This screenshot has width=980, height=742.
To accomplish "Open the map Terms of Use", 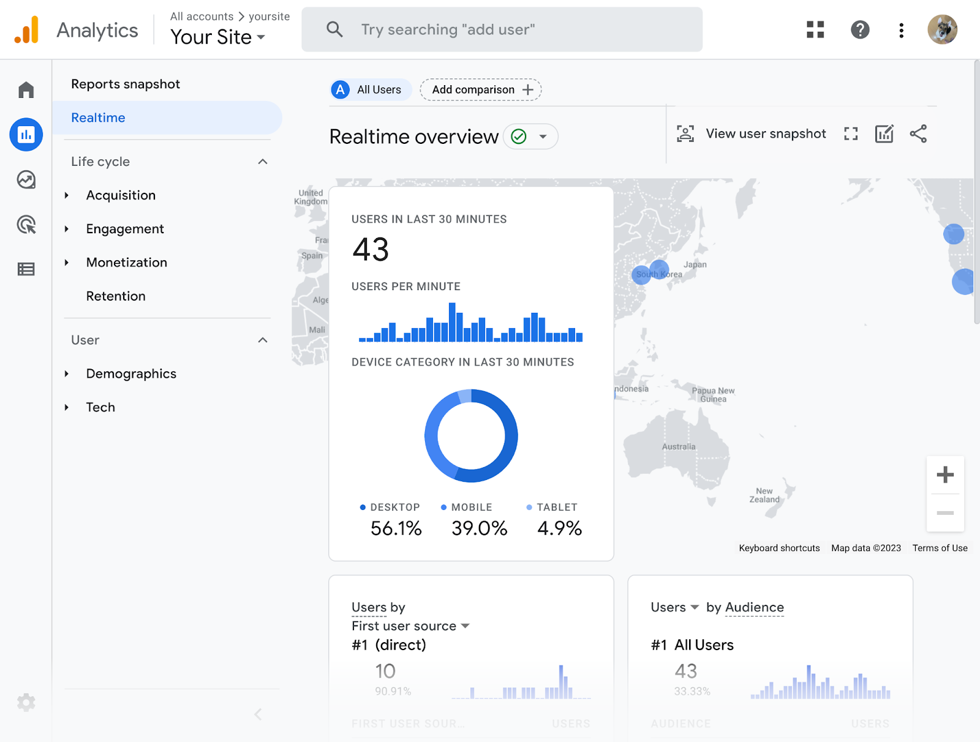I will click(940, 548).
